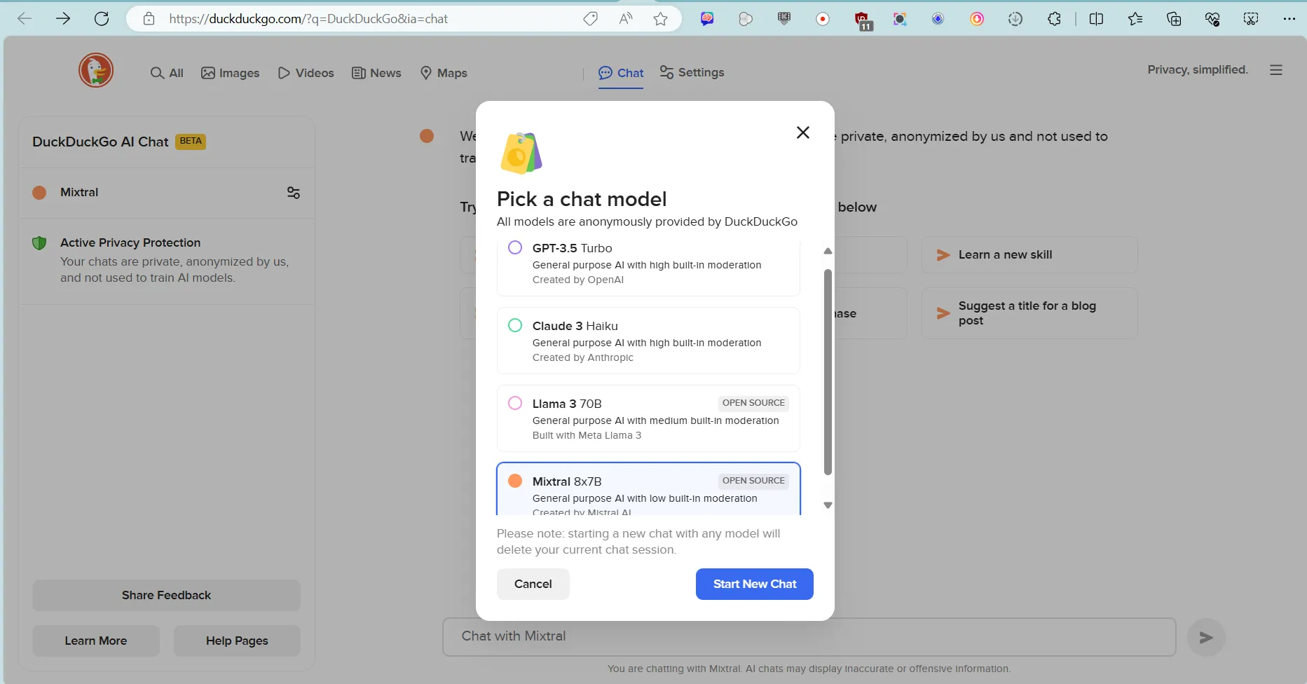Open the All search tab
Screen dimensions: 1307x684
pyautogui.click(x=167, y=73)
